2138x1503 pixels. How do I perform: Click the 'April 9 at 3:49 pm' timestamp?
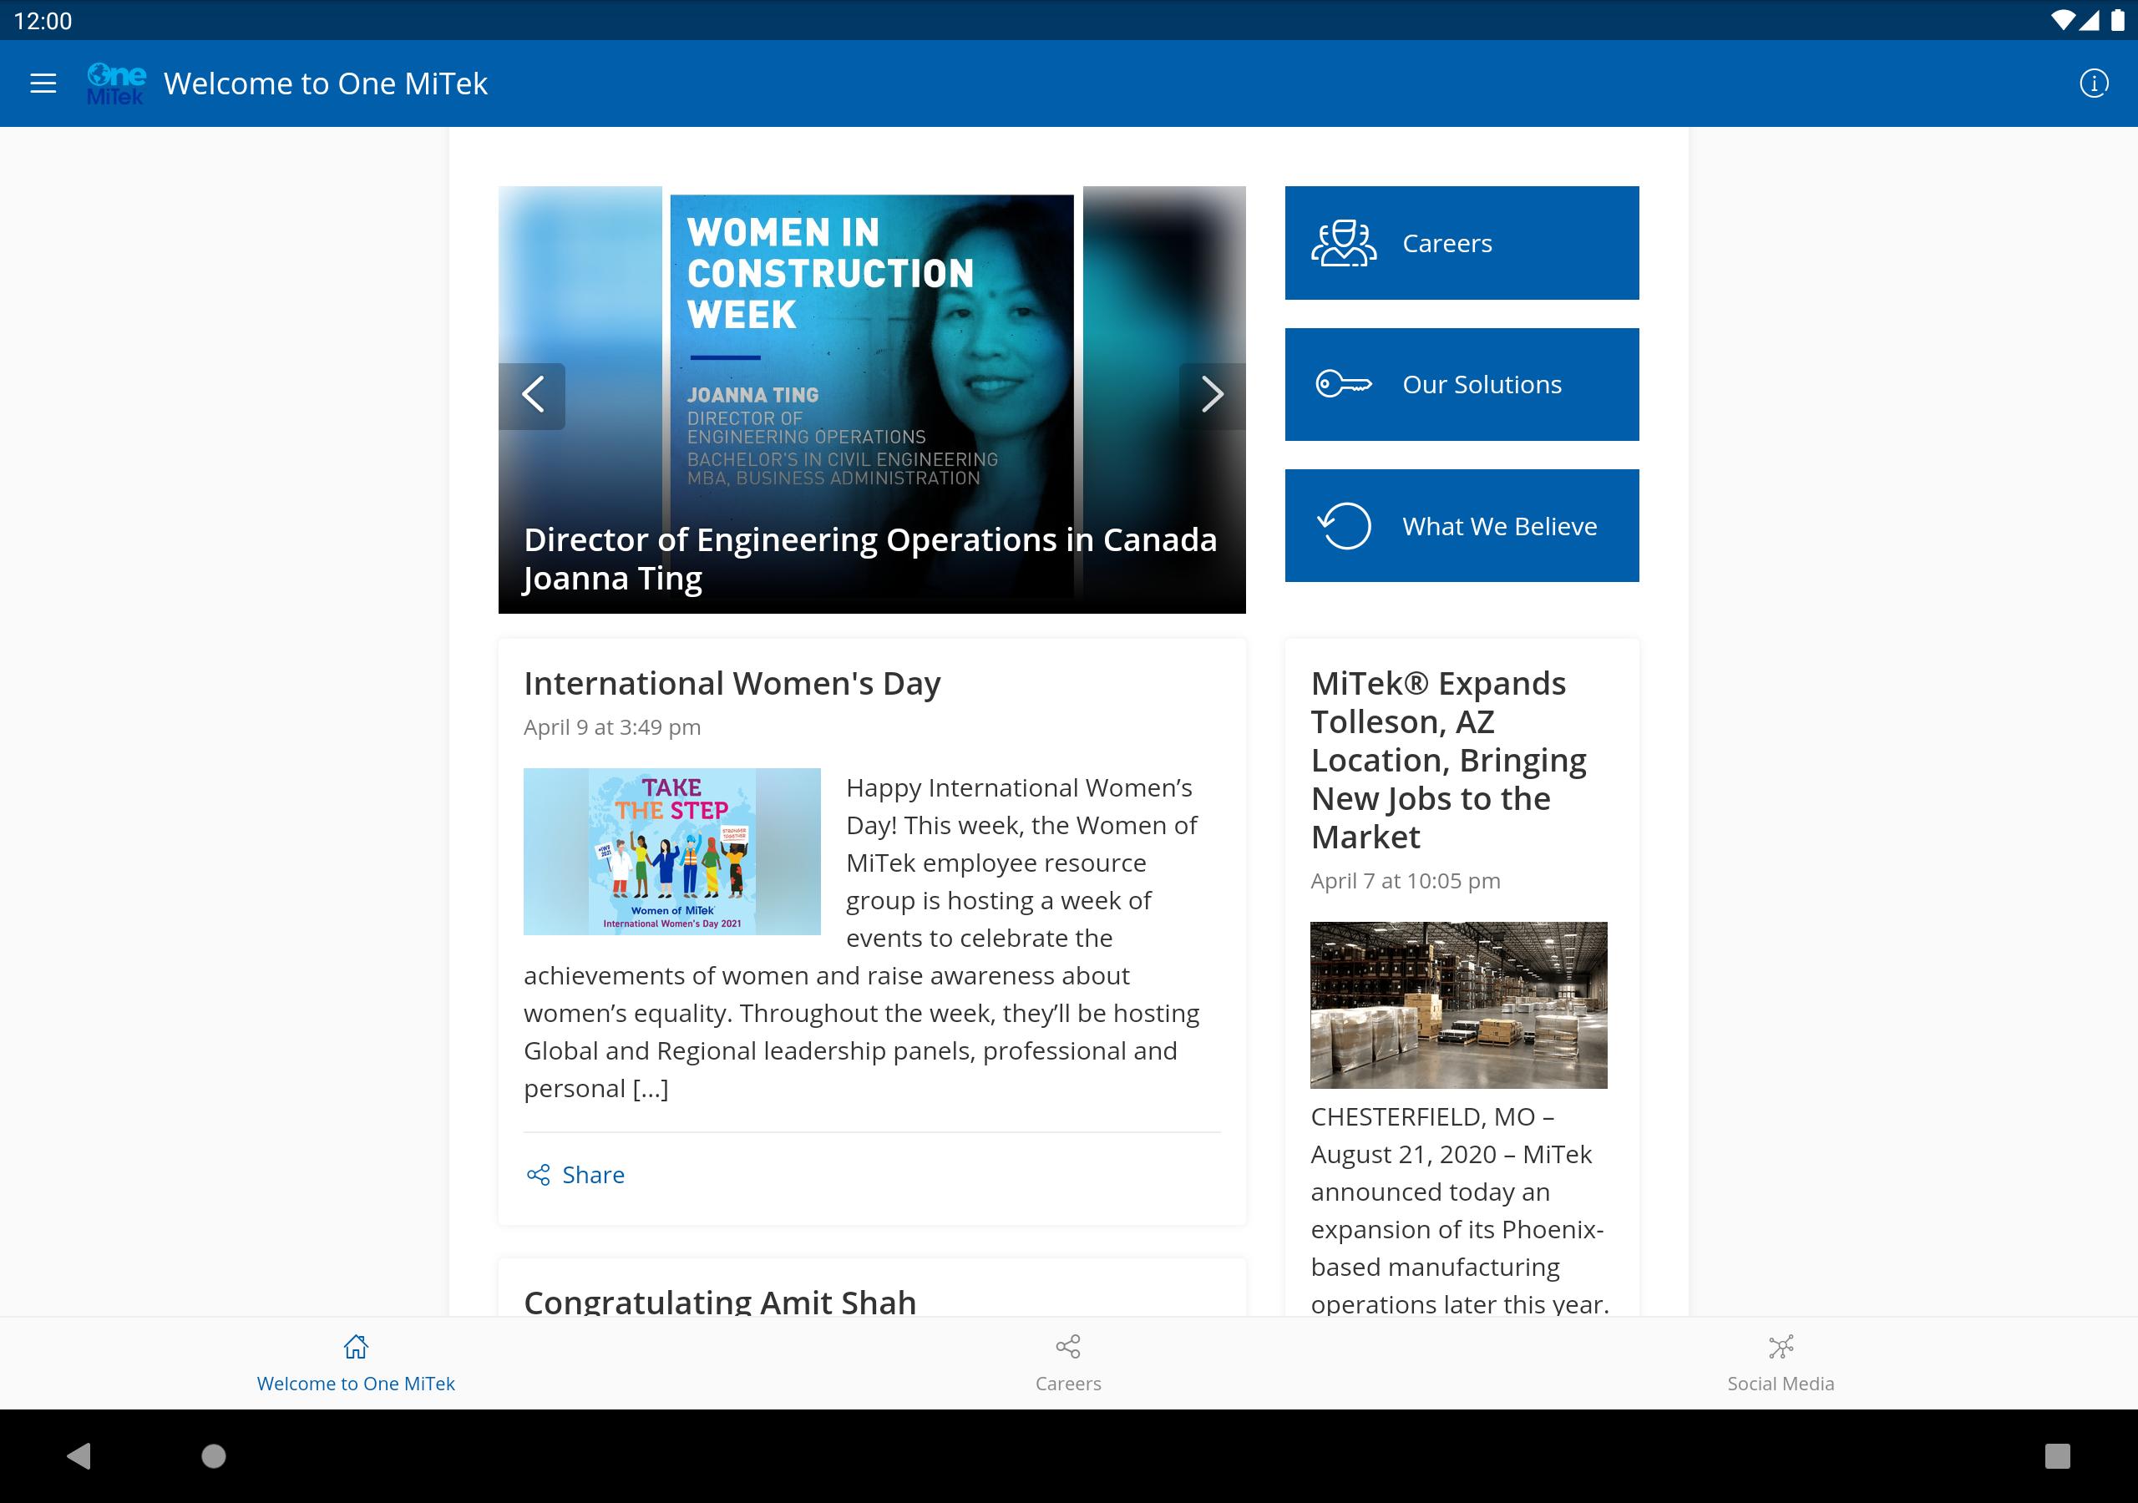pos(612,727)
